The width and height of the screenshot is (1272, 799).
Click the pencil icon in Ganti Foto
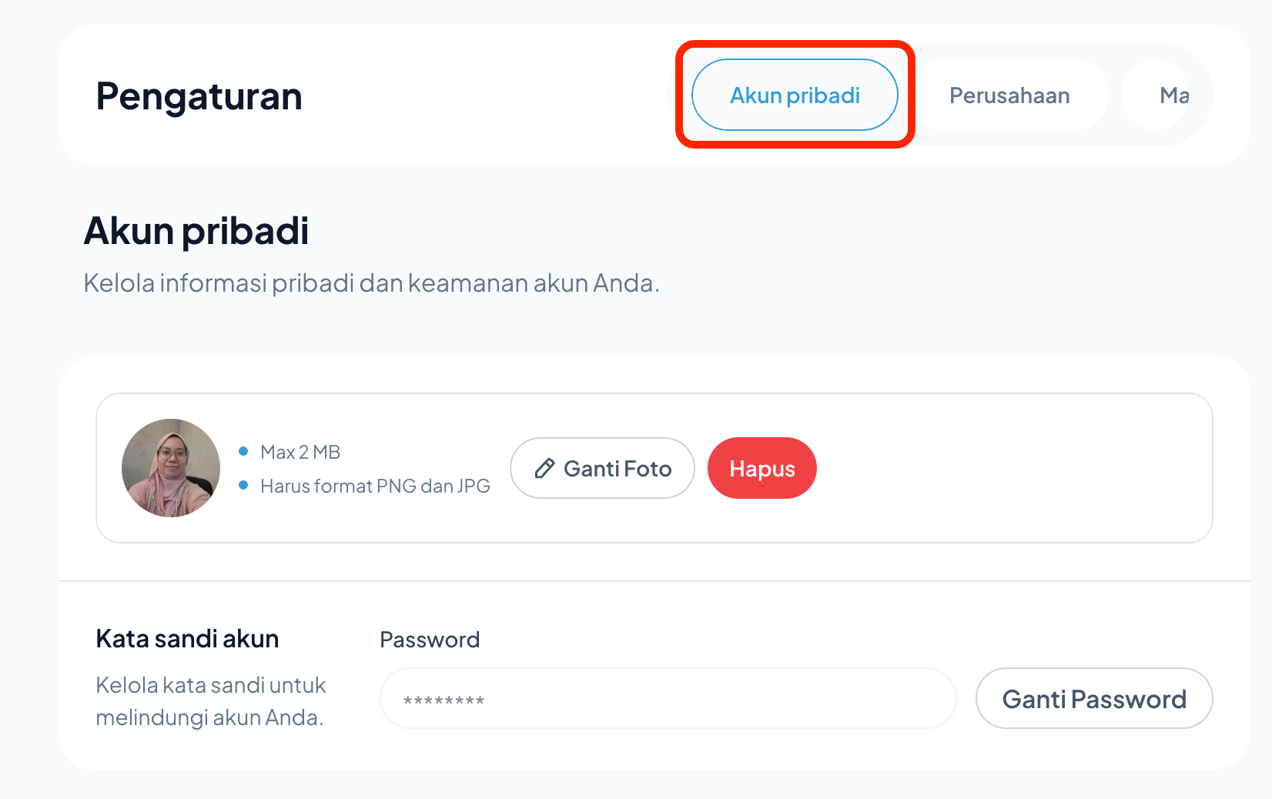544,468
